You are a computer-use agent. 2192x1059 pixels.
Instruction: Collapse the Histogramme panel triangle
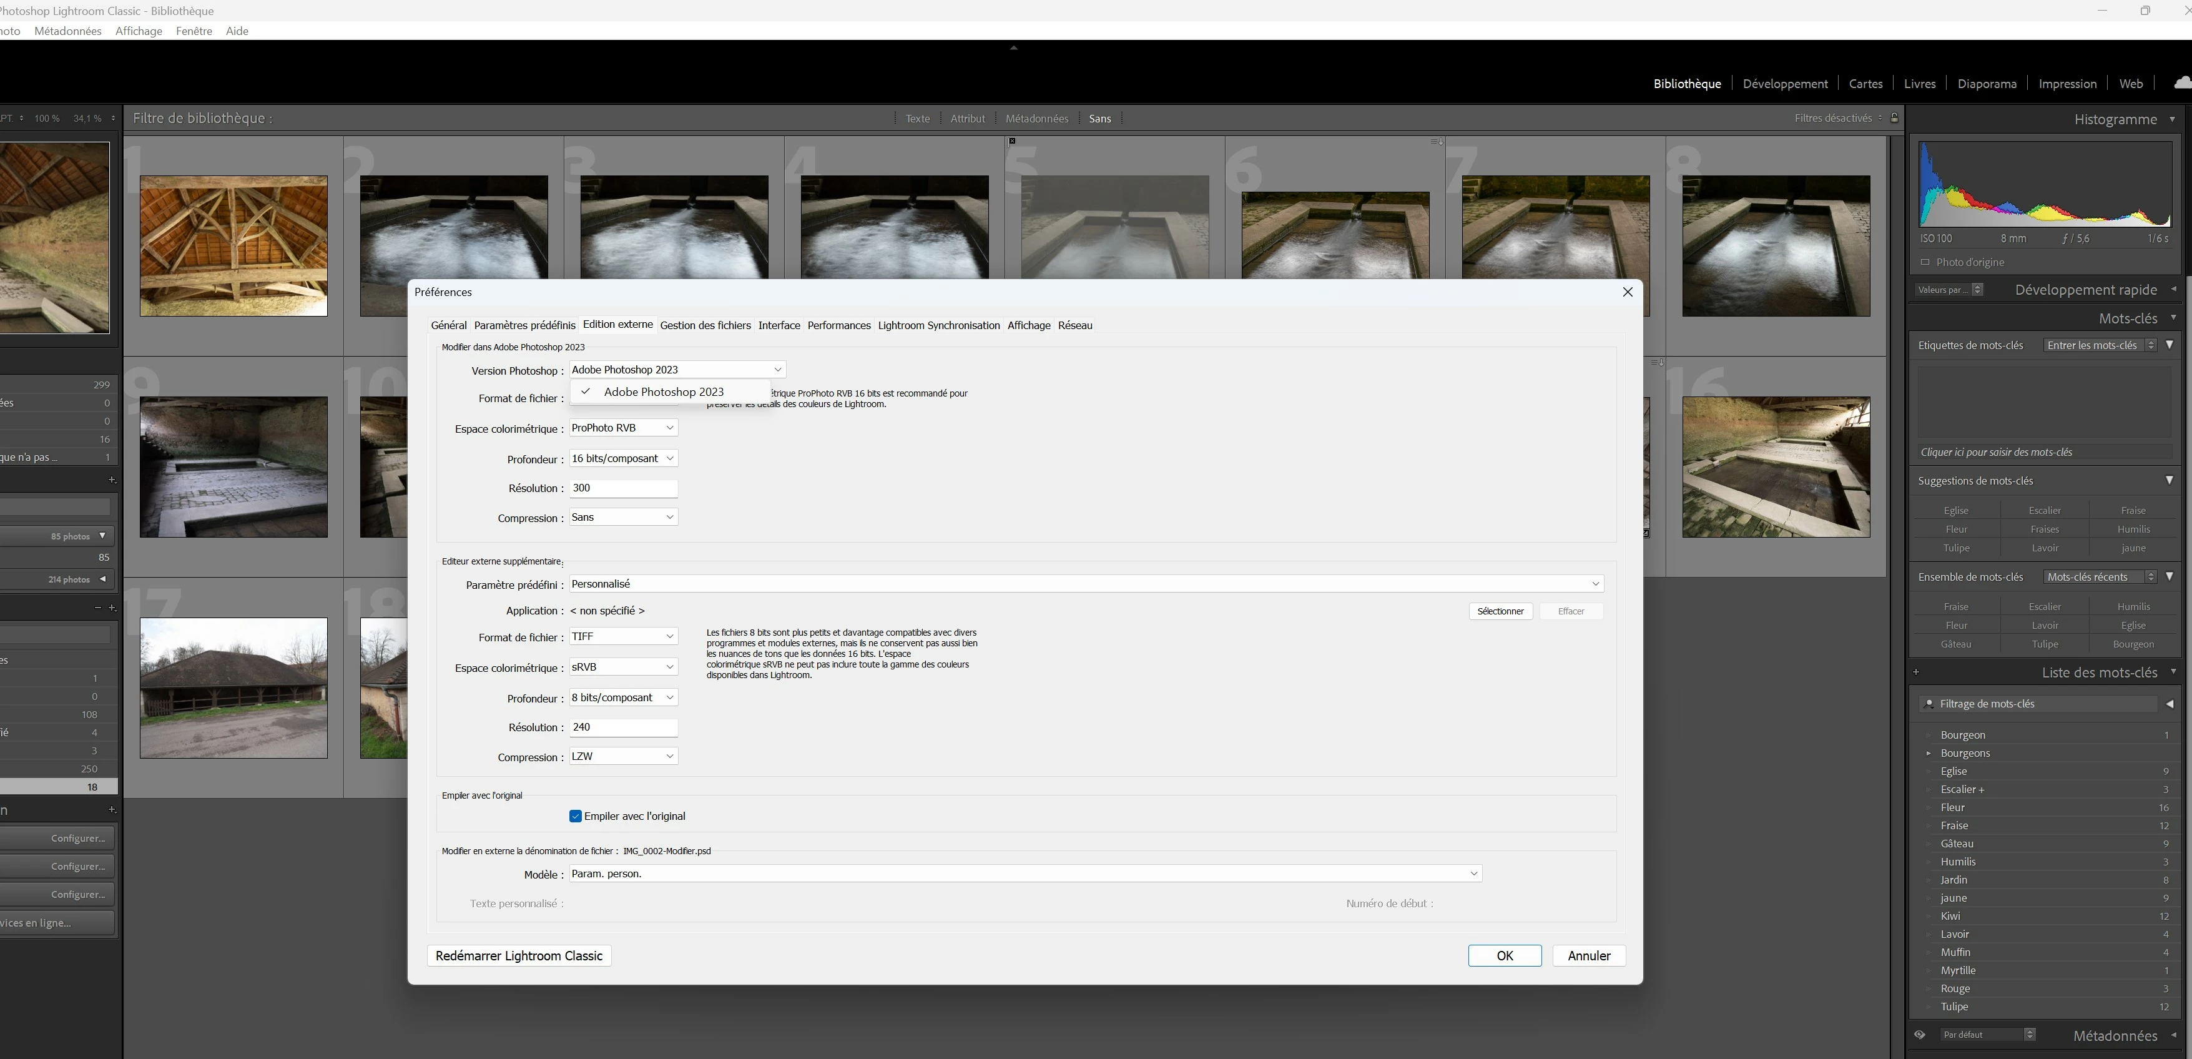pyautogui.click(x=2173, y=119)
